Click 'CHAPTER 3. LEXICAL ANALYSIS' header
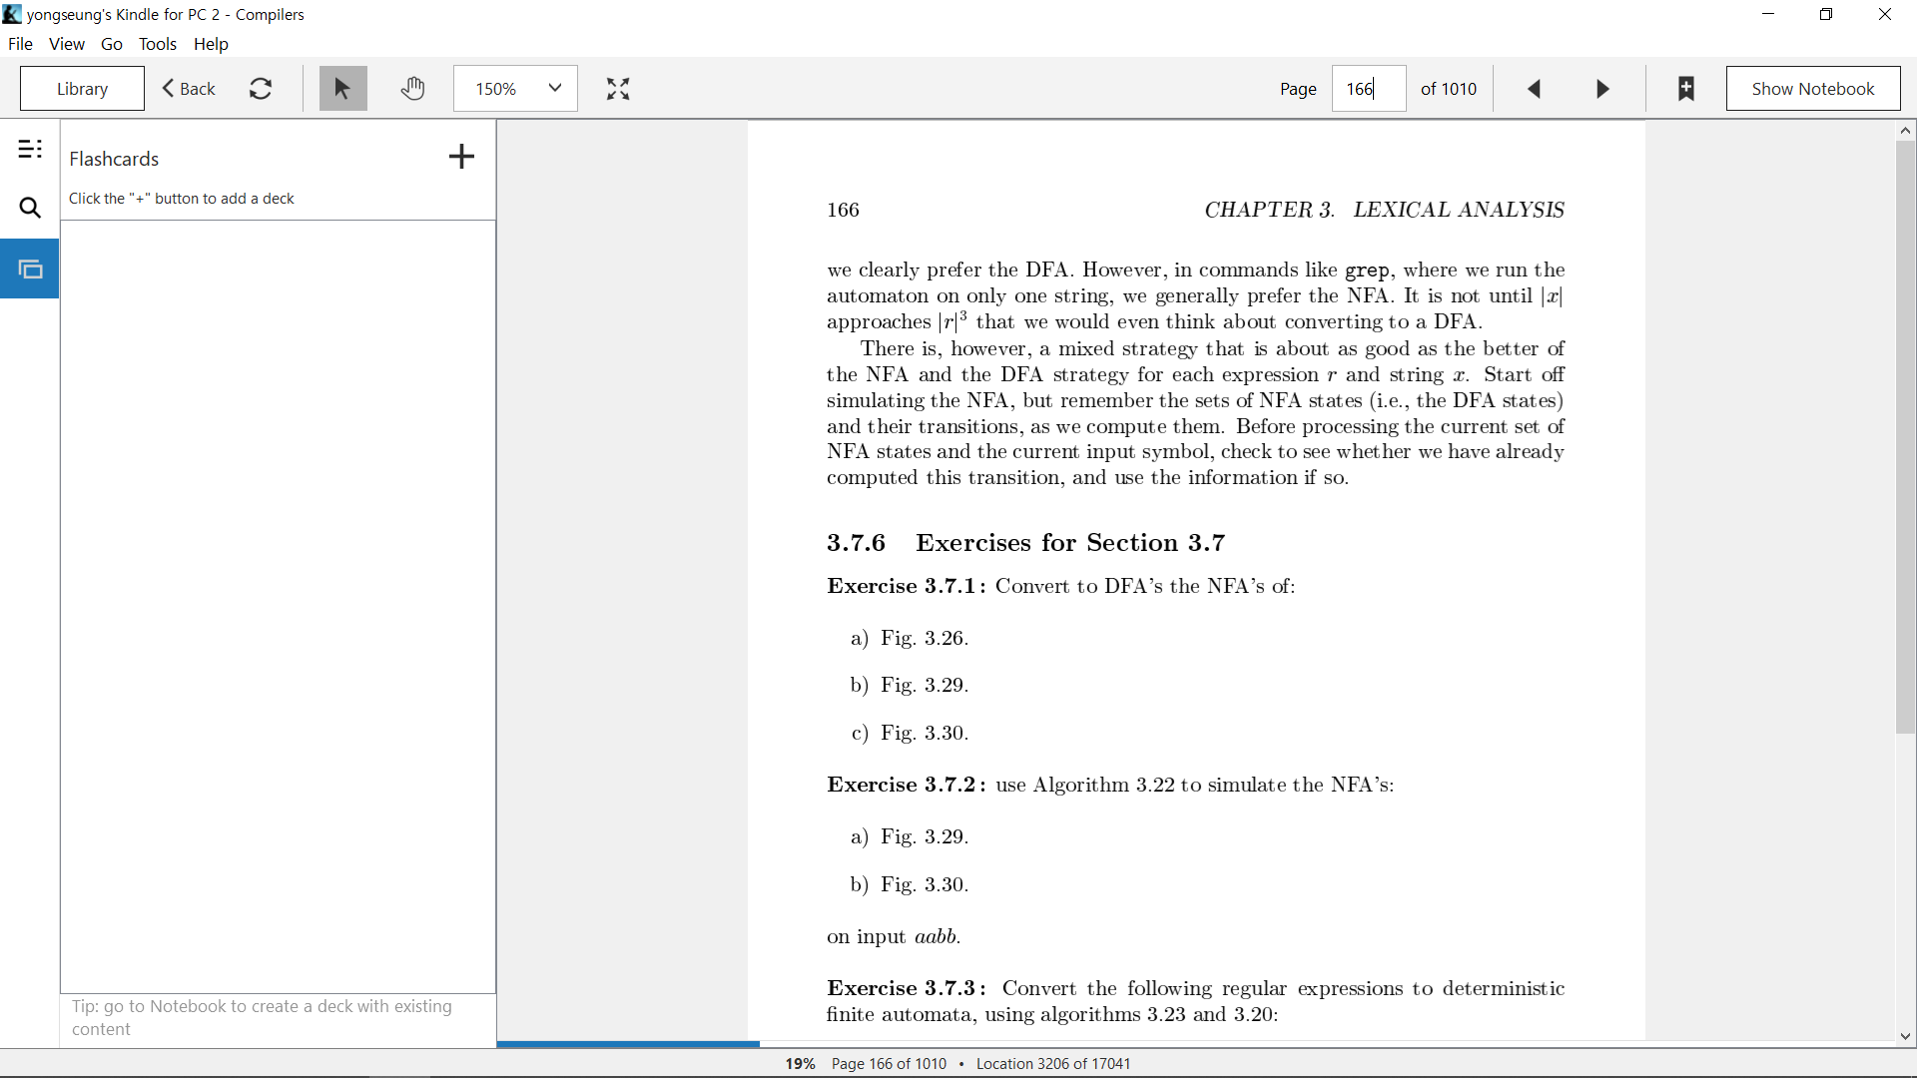The image size is (1917, 1078). pos(1384,210)
